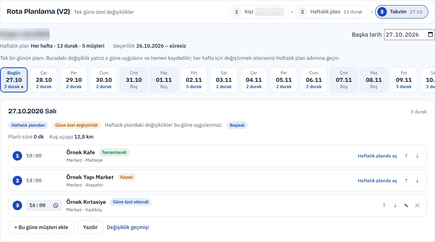
Task: Click the 10:00 time of Örnek Kafe
Action: coord(34,156)
